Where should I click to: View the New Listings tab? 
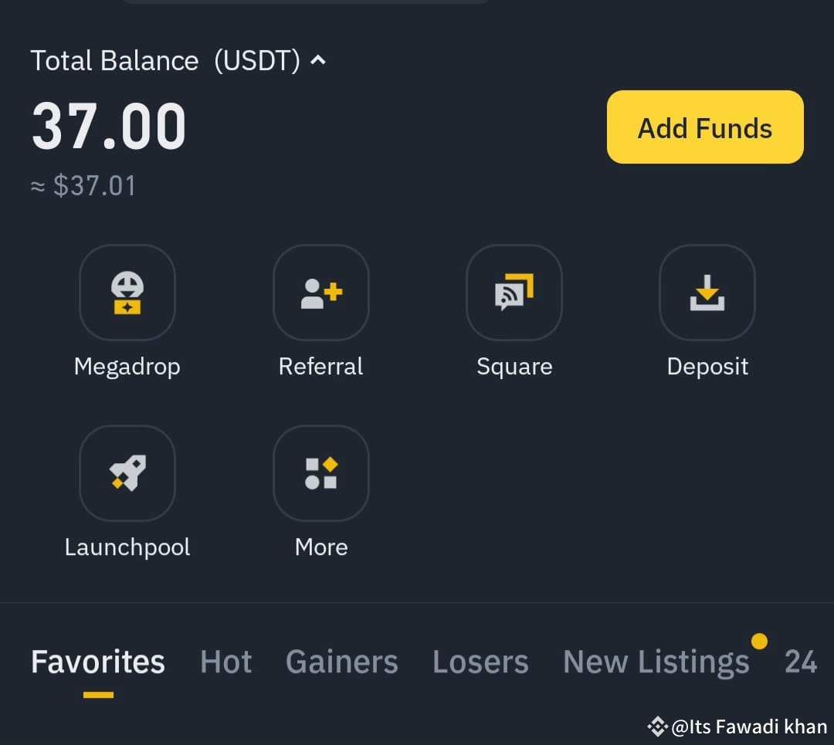[x=656, y=661]
